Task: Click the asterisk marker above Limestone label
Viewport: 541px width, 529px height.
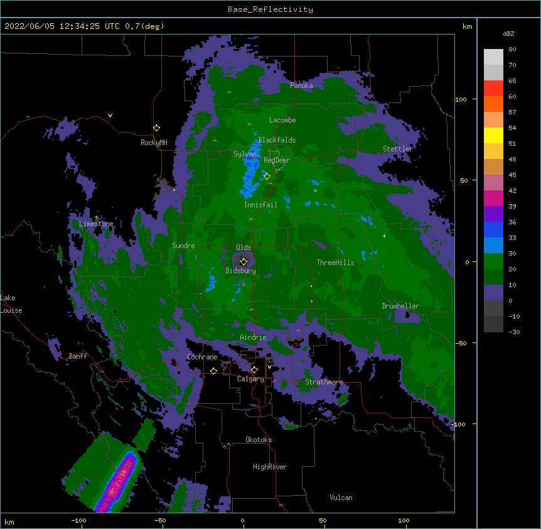Action: click(x=96, y=217)
